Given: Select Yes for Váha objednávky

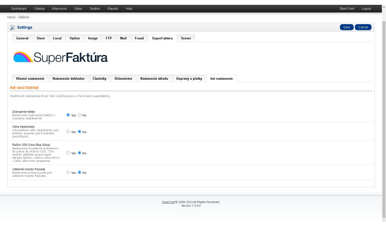Looking at the screenshot, I should click(68, 132).
